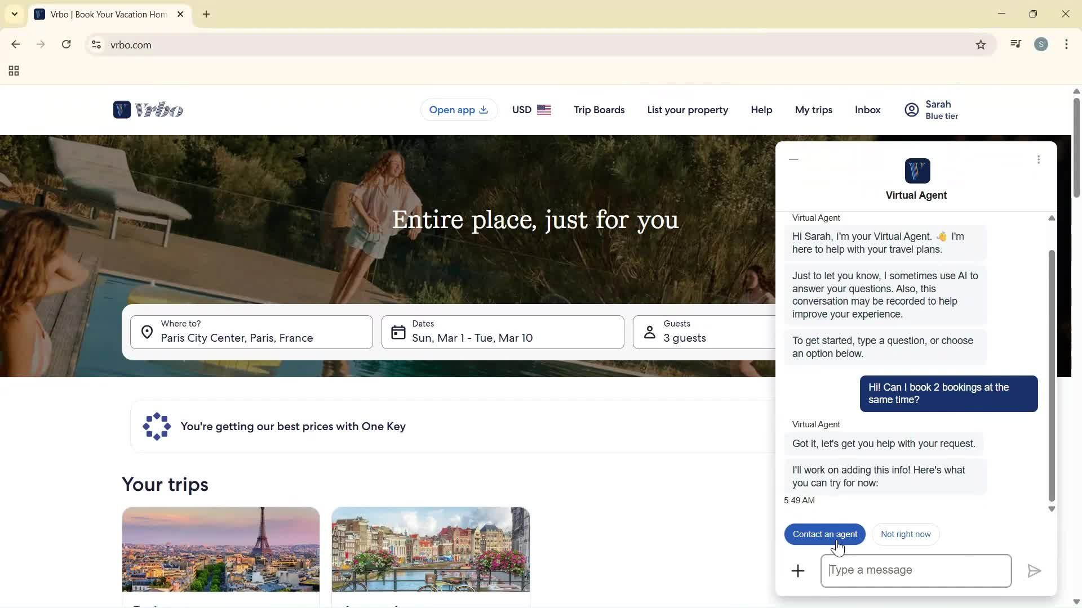
Task: Choose the Not right now option
Action: [x=906, y=534]
